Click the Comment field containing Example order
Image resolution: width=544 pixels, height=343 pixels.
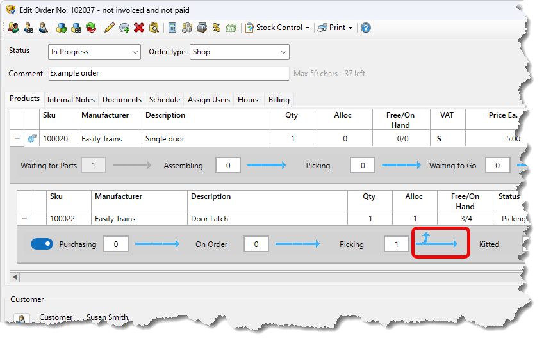(169, 73)
